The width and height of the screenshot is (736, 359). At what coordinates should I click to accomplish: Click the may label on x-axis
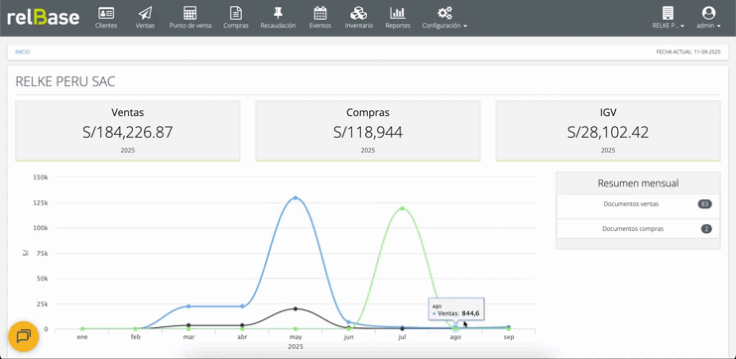[x=296, y=337]
